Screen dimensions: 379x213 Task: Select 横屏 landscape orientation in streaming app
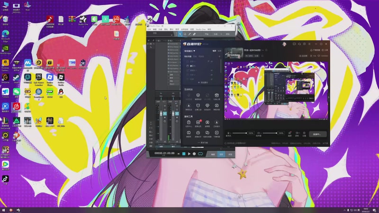tap(215, 51)
